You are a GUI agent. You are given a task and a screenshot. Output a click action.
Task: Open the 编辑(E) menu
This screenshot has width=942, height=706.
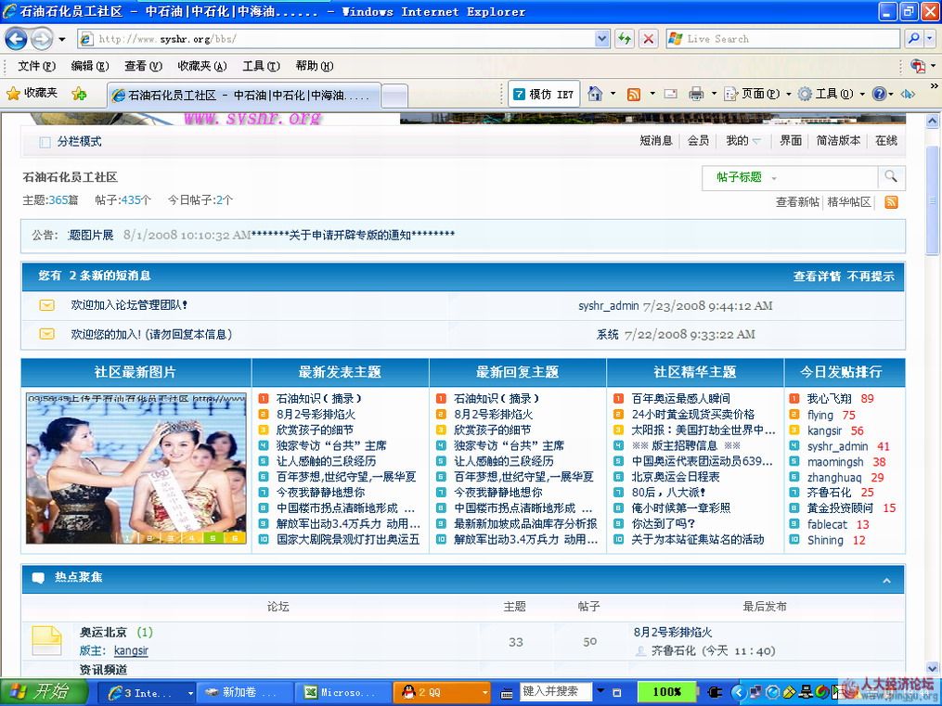tap(89, 66)
